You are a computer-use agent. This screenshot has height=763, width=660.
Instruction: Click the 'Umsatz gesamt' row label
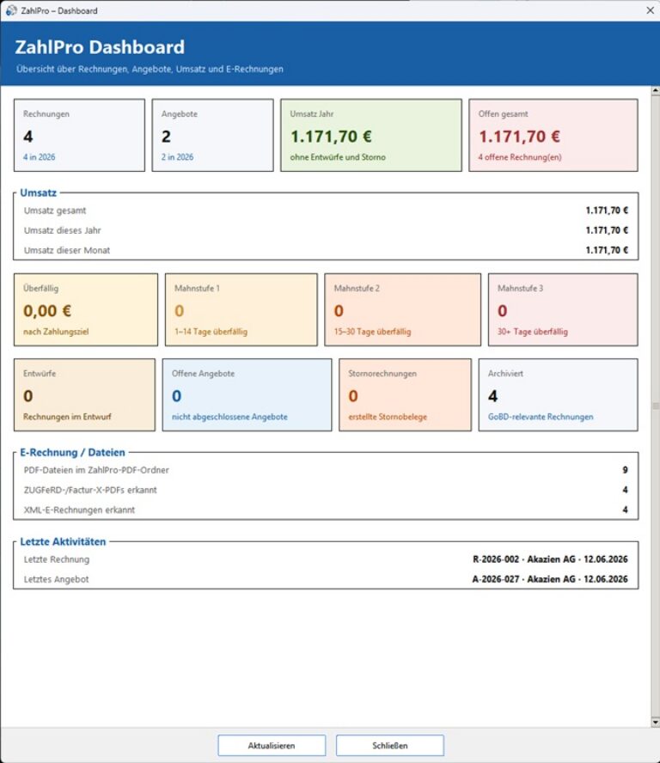(x=55, y=211)
